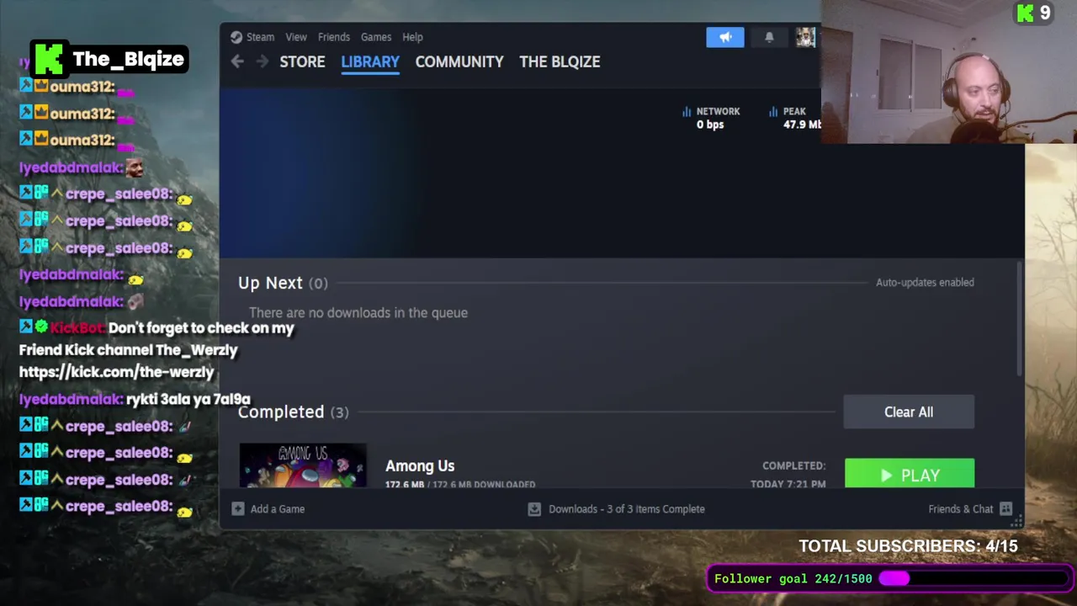Play Among Us with the green PLAY button
The image size is (1077, 606).
coord(910,474)
